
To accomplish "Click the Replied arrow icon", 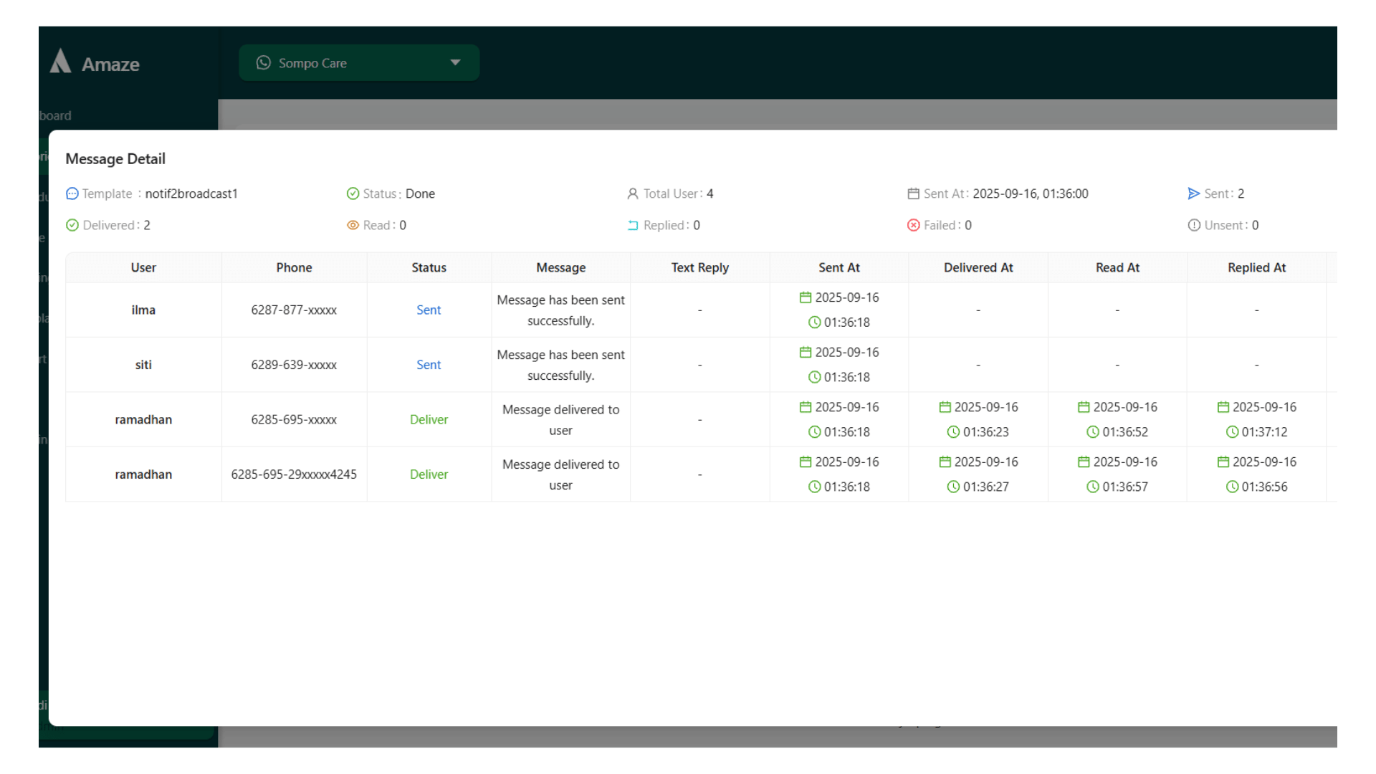I will point(632,226).
